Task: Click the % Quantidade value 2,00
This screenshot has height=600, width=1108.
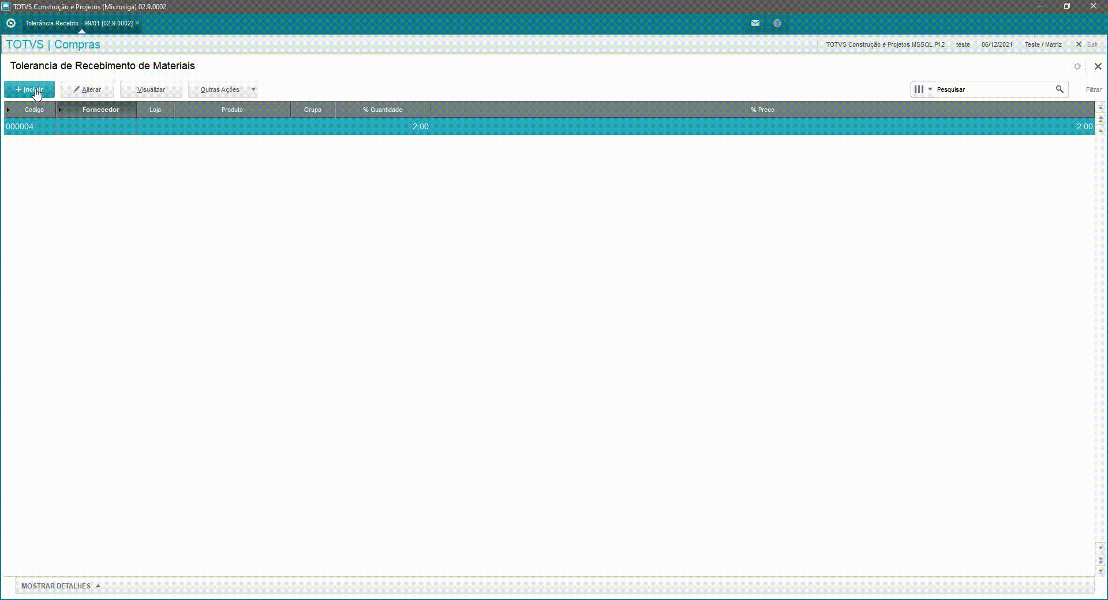Action: tap(420, 126)
